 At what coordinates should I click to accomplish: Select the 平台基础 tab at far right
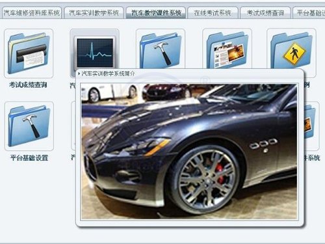309,13
